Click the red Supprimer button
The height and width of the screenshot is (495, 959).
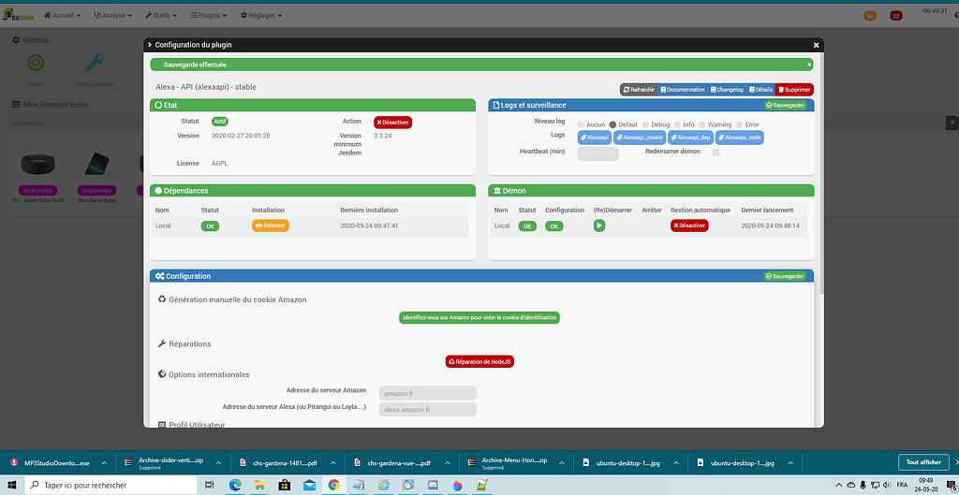click(794, 89)
